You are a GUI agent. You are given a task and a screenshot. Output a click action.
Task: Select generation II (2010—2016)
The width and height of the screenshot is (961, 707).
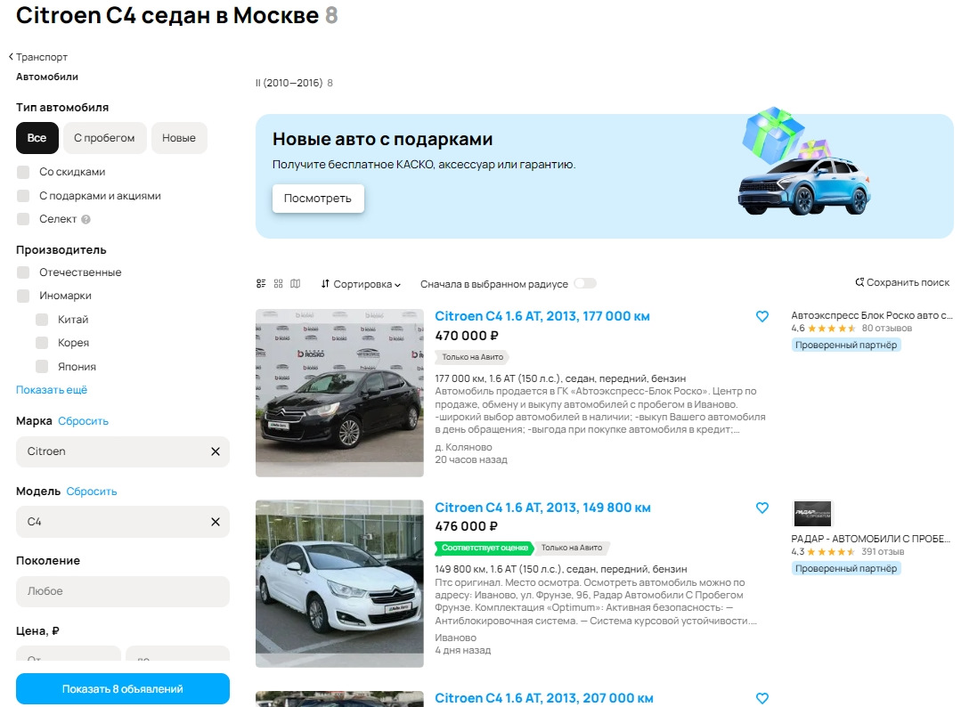[289, 83]
